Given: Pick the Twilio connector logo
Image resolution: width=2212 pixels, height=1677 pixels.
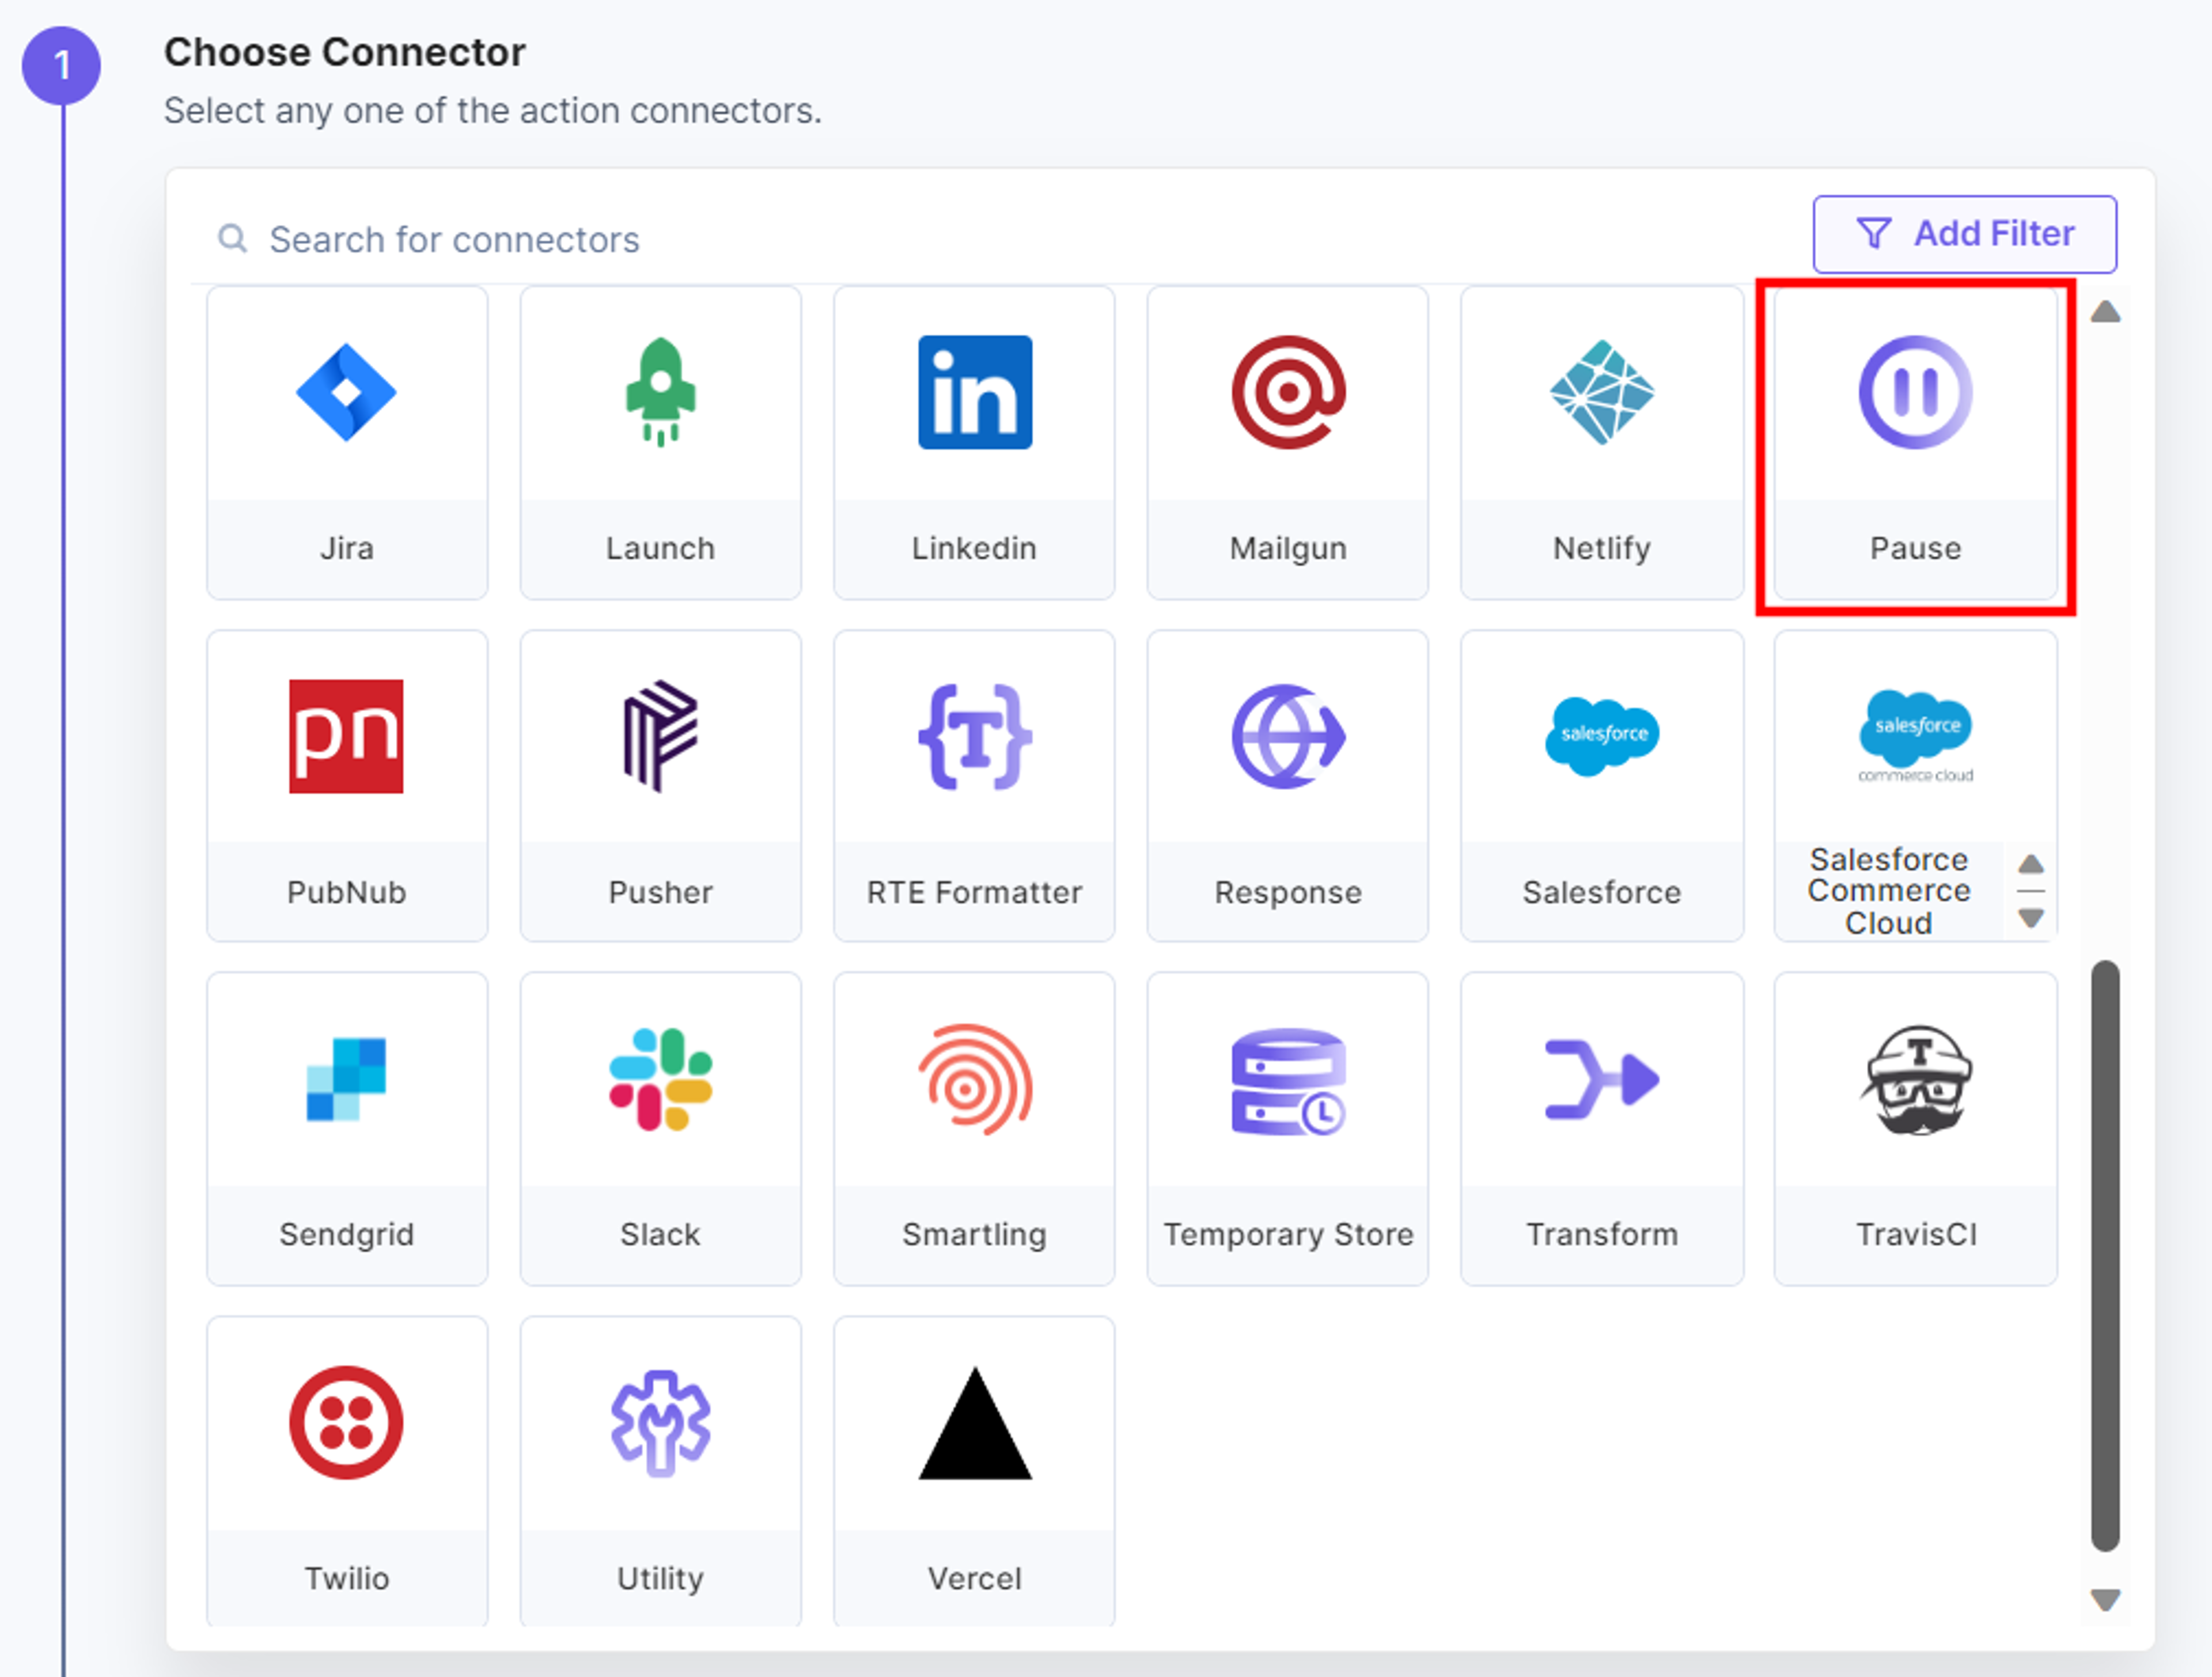Looking at the screenshot, I should tap(346, 1422).
